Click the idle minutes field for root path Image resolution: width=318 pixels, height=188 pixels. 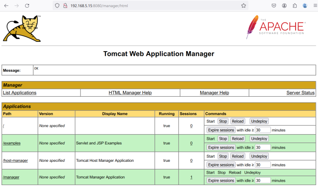tap(262, 130)
